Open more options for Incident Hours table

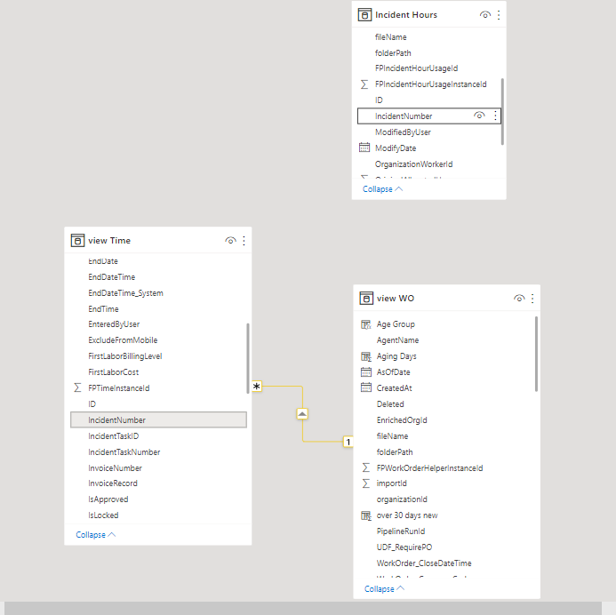click(499, 15)
